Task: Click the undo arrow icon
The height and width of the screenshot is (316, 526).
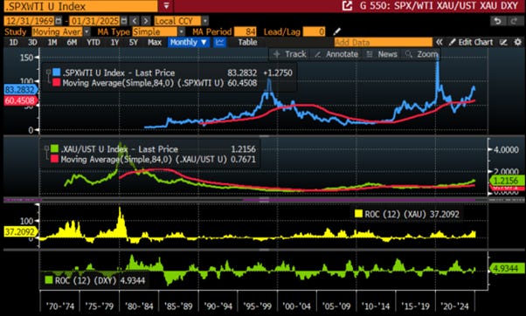Action: pyautogui.click(x=498, y=21)
